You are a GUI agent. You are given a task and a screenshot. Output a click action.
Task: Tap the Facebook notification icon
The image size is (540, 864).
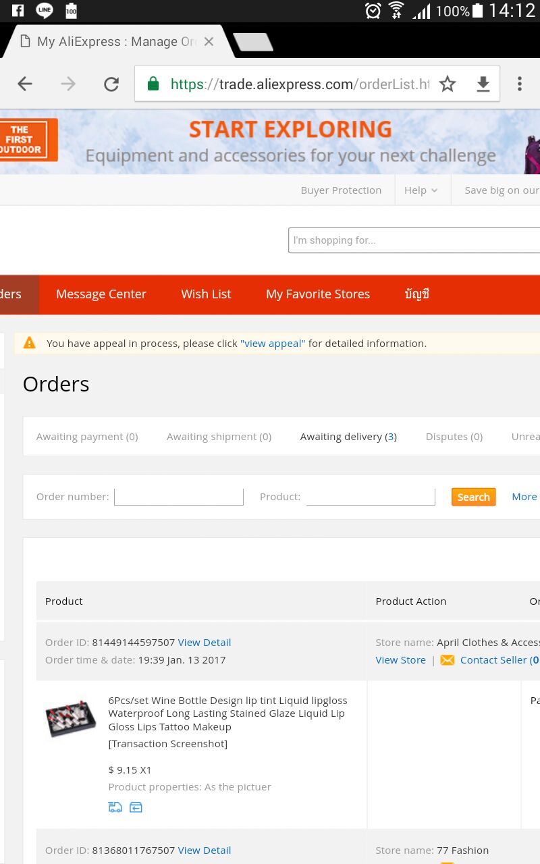tap(18, 10)
